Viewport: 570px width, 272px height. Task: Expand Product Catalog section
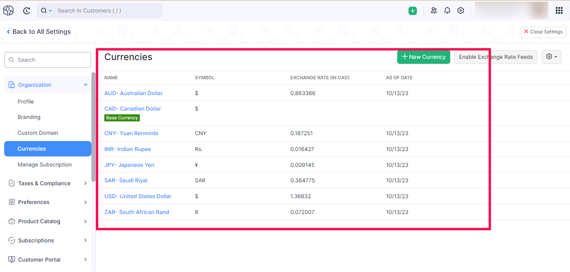86,221
